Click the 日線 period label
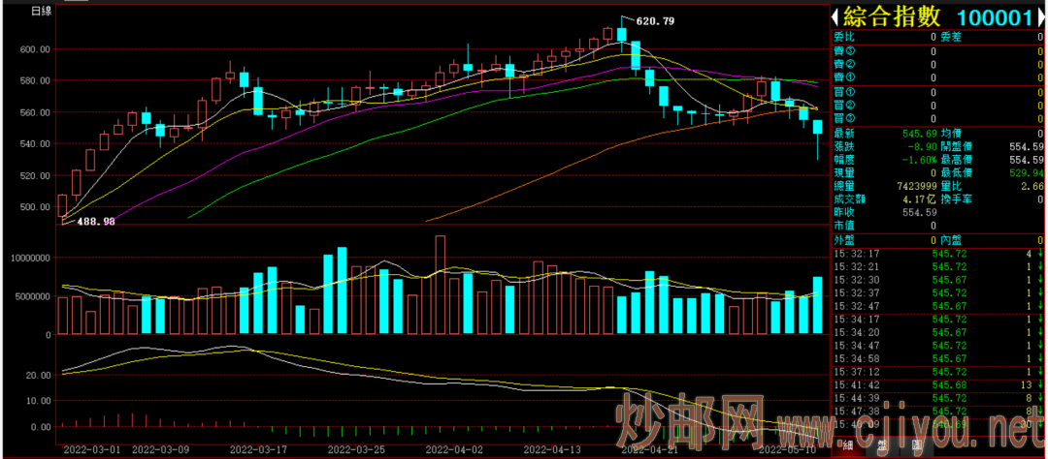Viewport: 1048px width, 459px height. click(41, 11)
